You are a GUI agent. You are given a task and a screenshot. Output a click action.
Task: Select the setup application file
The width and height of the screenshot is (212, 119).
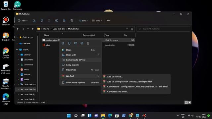point(48,45)
